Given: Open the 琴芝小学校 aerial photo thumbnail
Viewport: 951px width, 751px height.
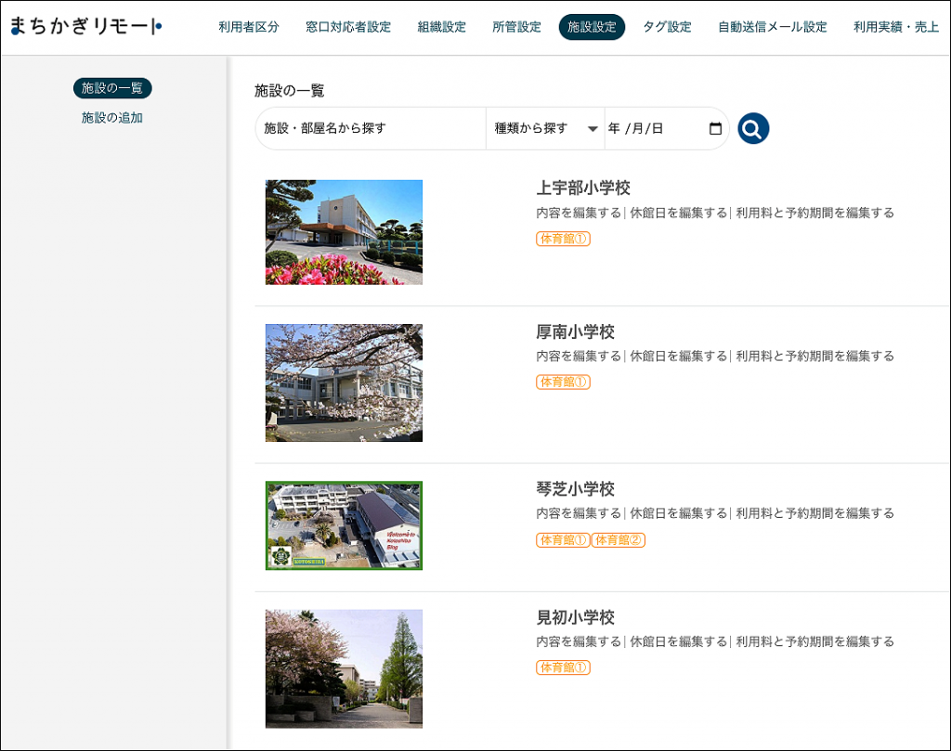Looking at the screenshot, I should tap(344, 525).
